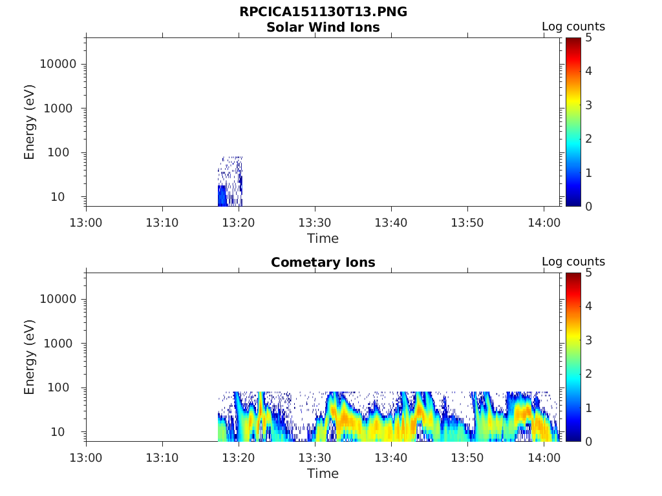The height and width of the screenshot is (496, 662).
Task: Click the blue data patch in Solar Wind plot
Action: click(230, 181)
